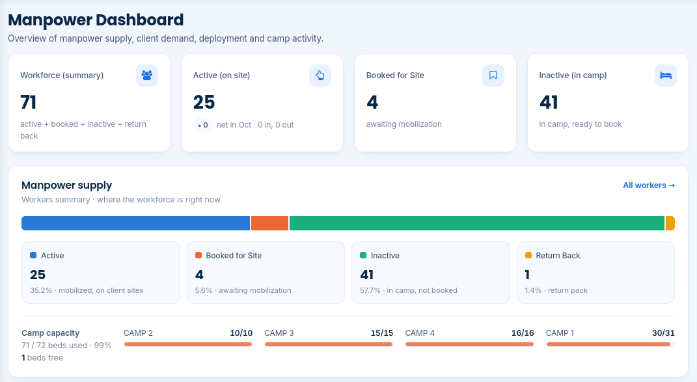
Task: Click '1.4% · return pack' text
Action: 556,290
